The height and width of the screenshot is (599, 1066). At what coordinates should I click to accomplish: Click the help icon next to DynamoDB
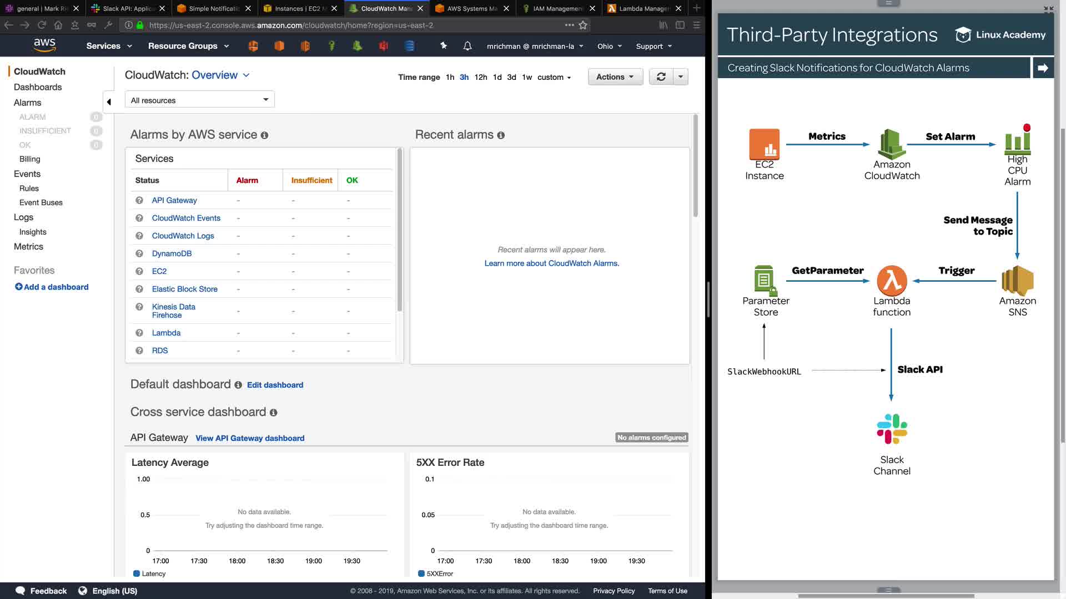click(139, 253)
